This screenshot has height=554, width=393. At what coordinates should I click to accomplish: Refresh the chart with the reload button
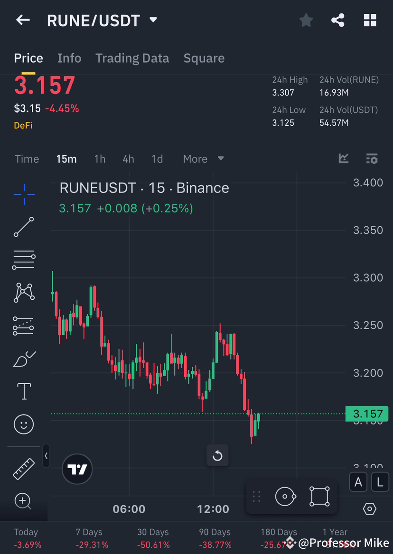217,455
